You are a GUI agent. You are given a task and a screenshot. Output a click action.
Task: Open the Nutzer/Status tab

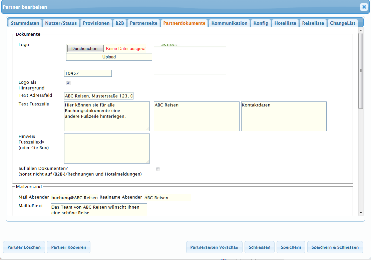pos(61,23)
